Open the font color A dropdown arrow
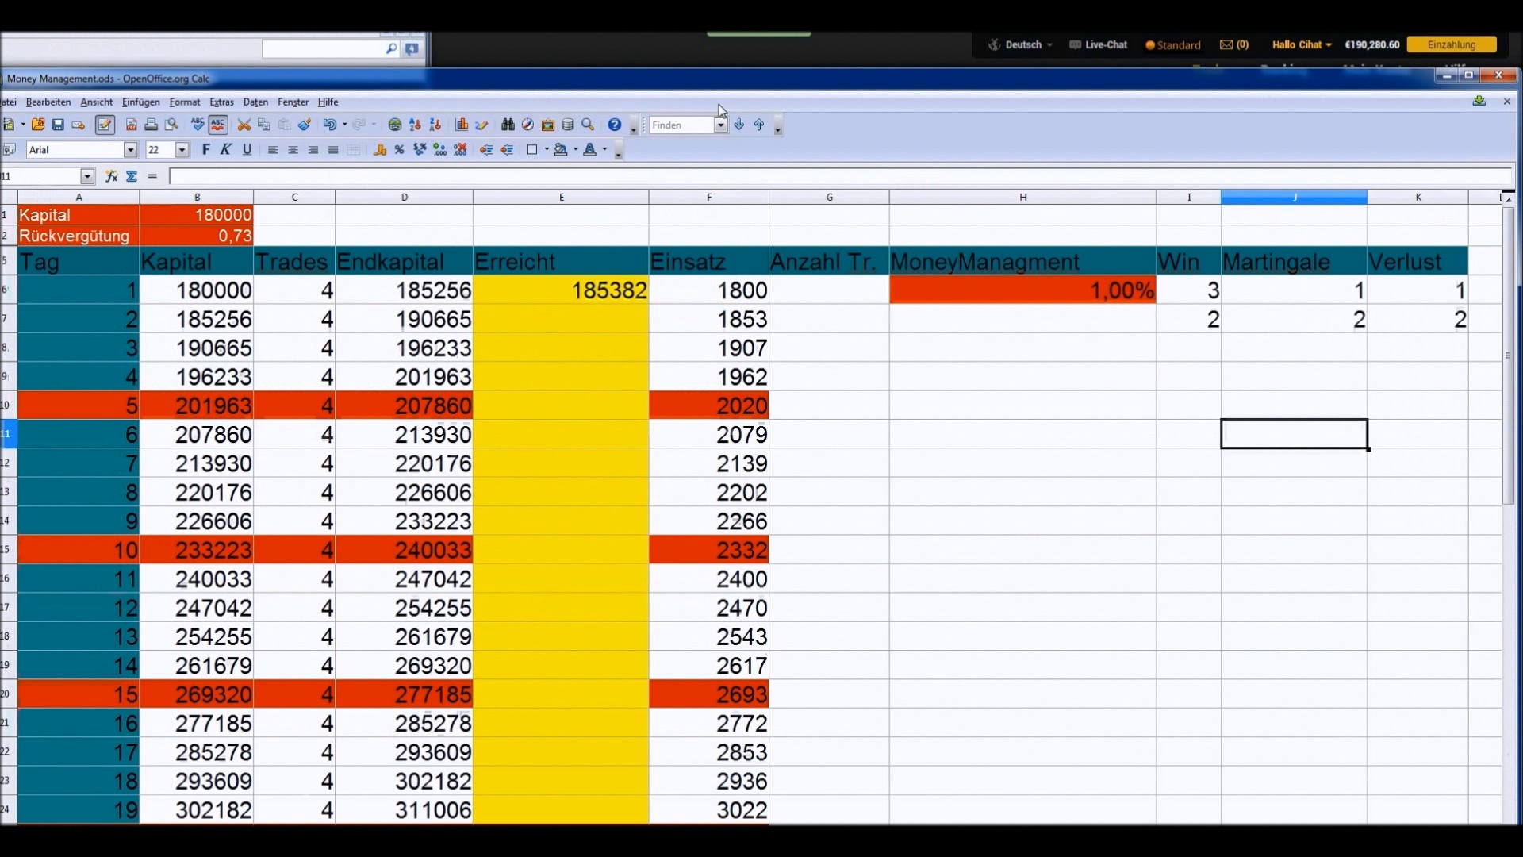 (604, 149)
